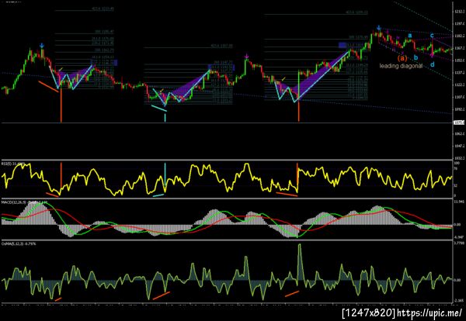The width and height of the screenshot is (466, 321).
Task: Click the zero level value on the MACD scale
Action: coord(459,225)
